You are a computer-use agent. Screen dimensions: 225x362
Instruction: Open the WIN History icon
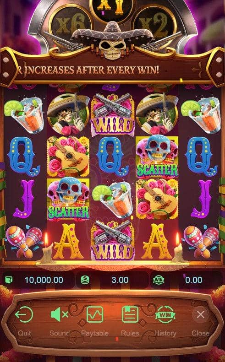pyautogui.click(x=165, y=314)
